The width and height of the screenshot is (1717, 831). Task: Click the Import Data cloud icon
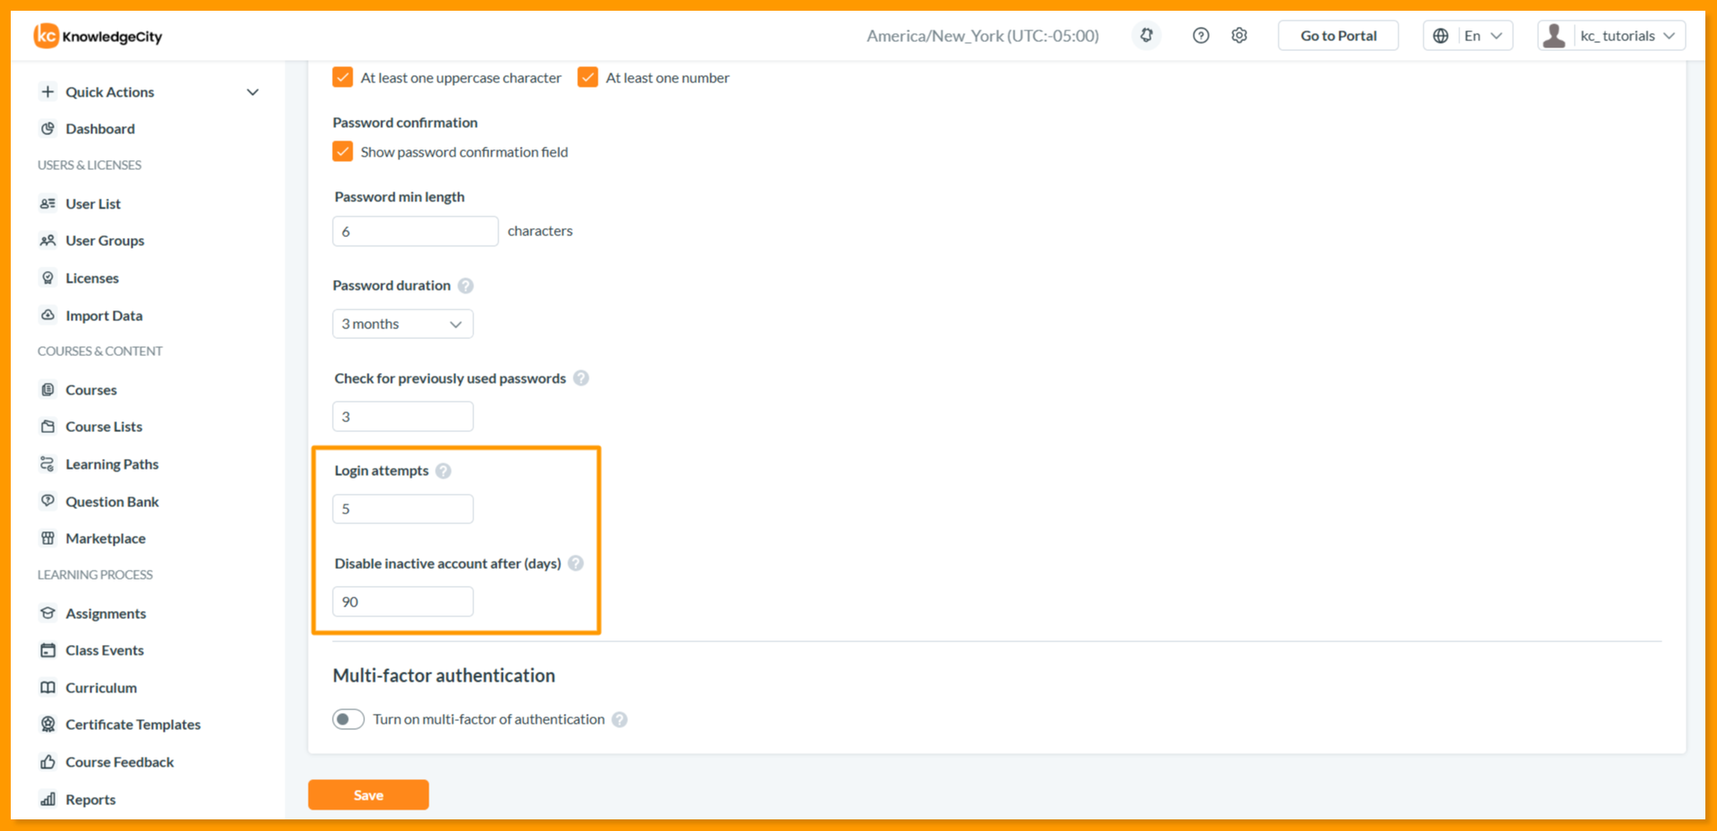(48, 315)
